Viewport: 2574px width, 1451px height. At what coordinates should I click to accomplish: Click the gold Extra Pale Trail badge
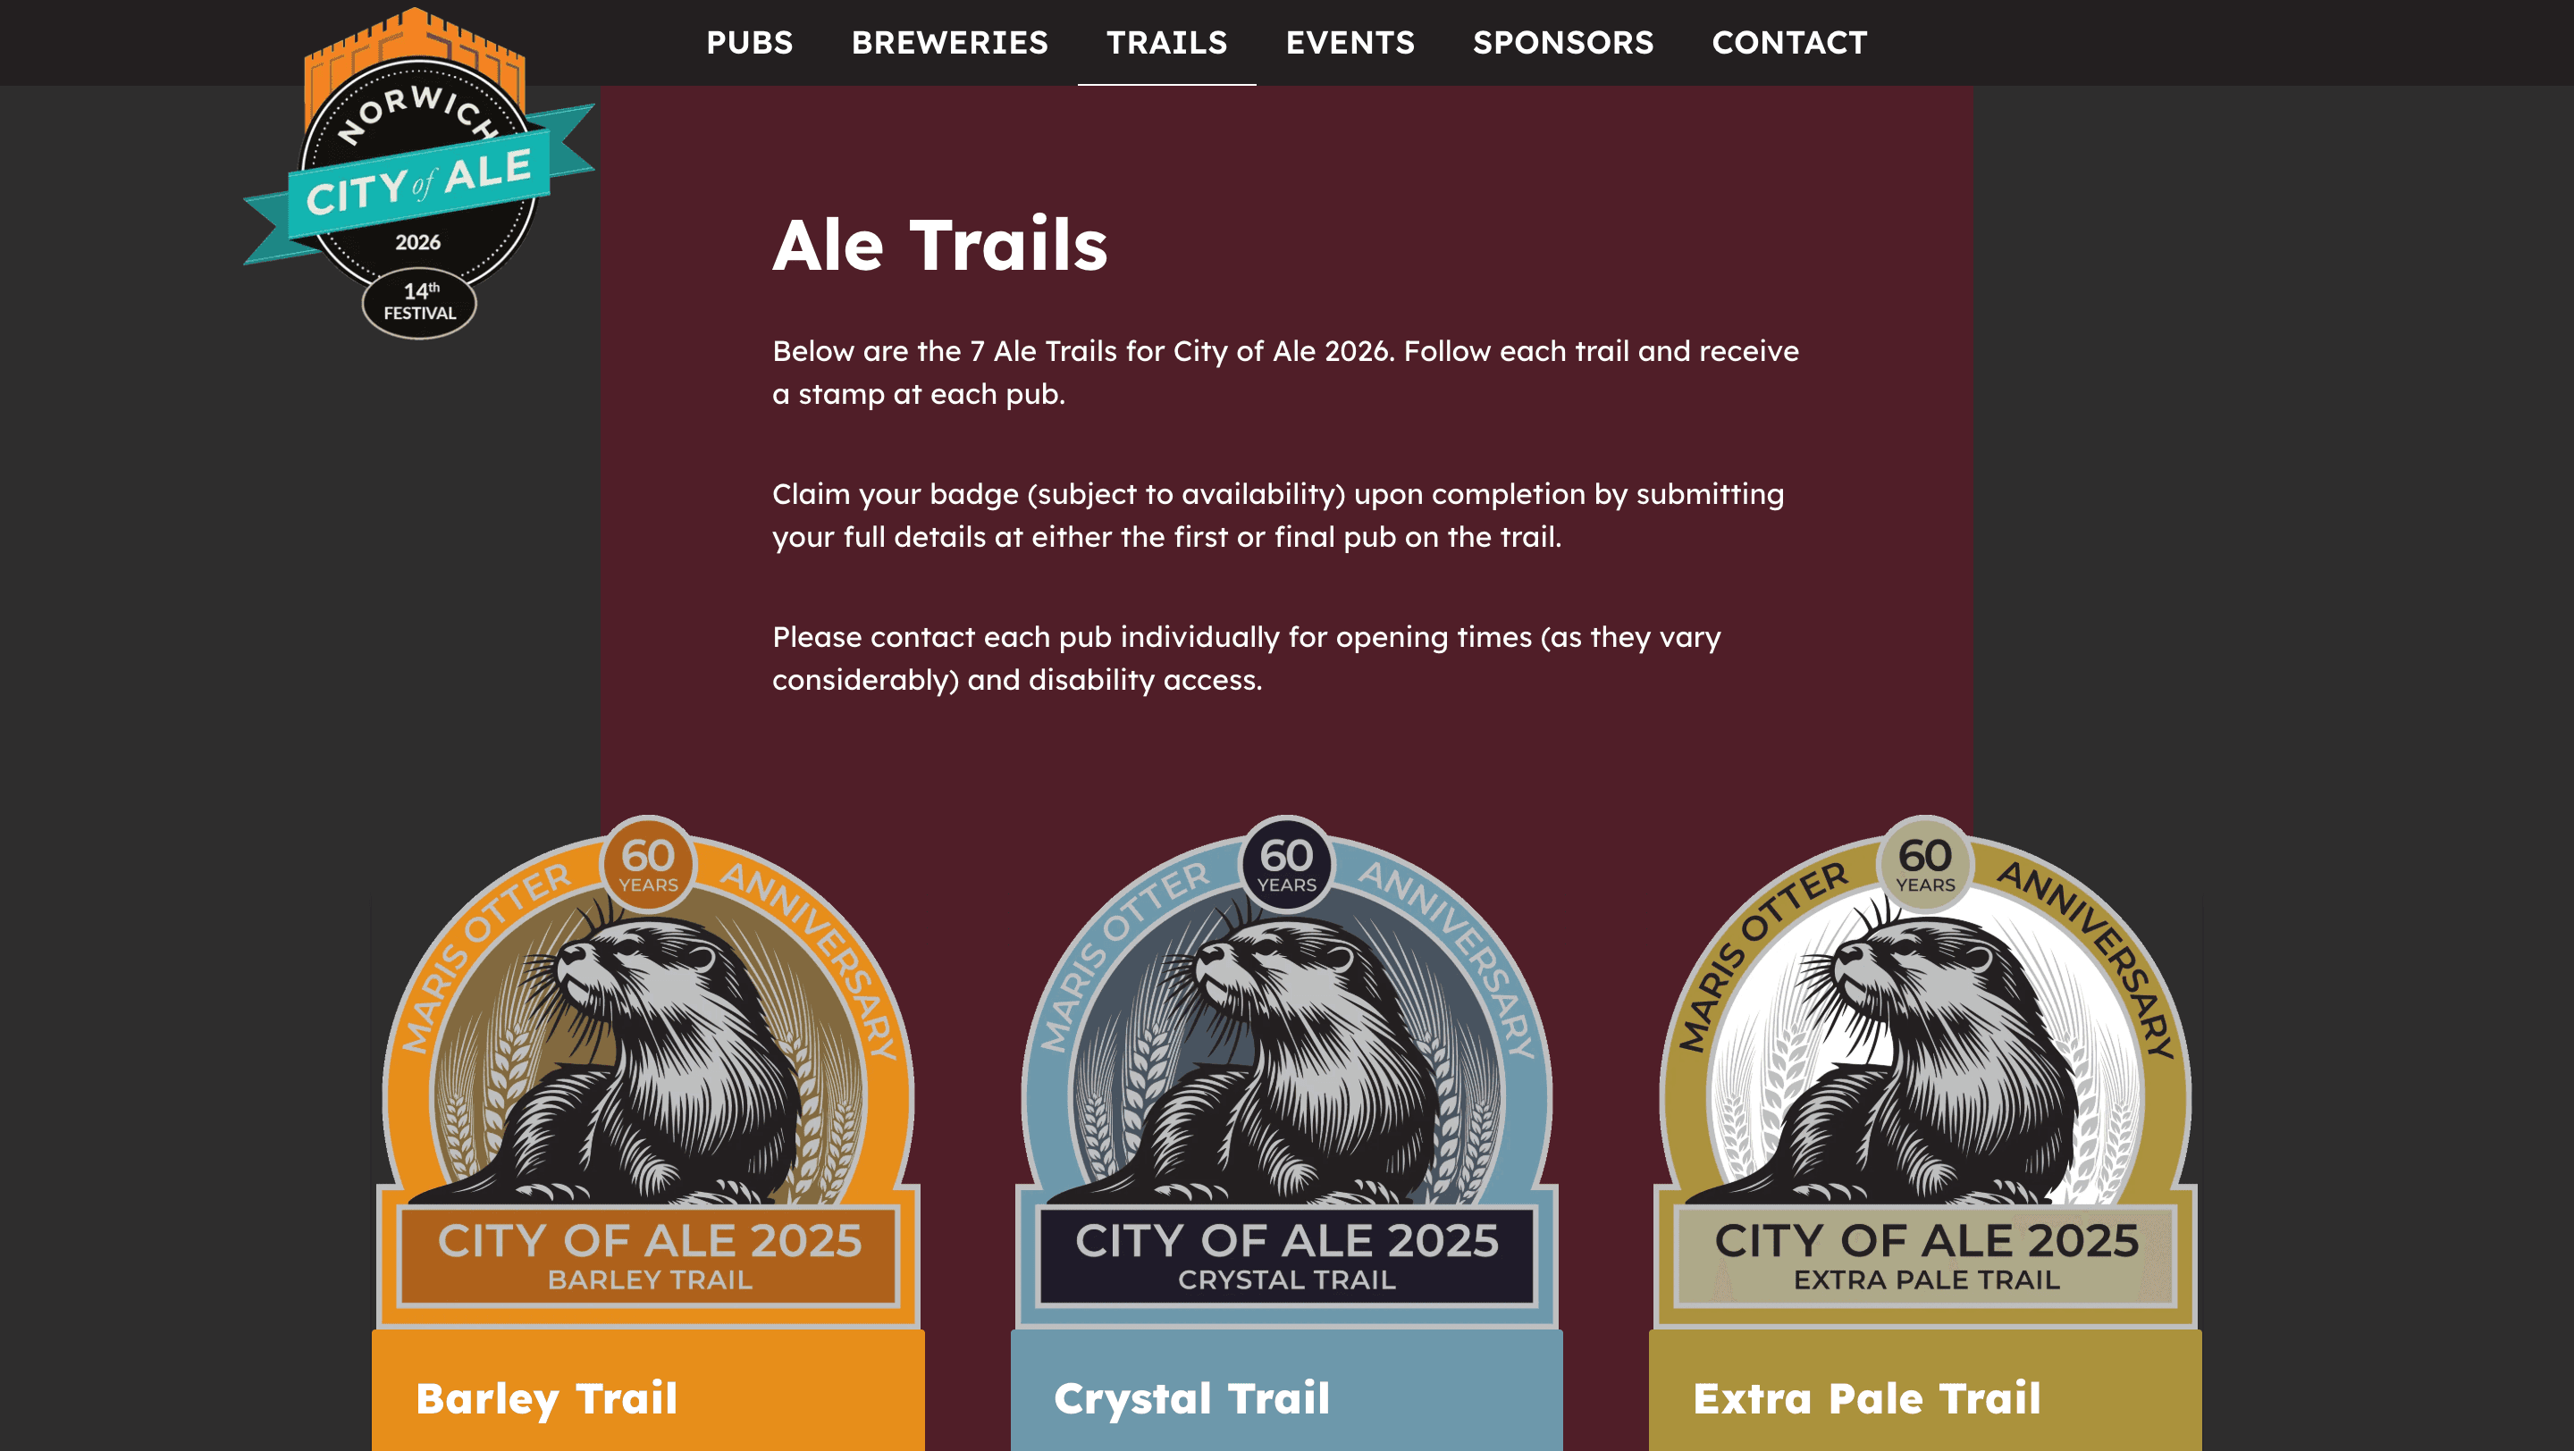coord(1924,1072)
